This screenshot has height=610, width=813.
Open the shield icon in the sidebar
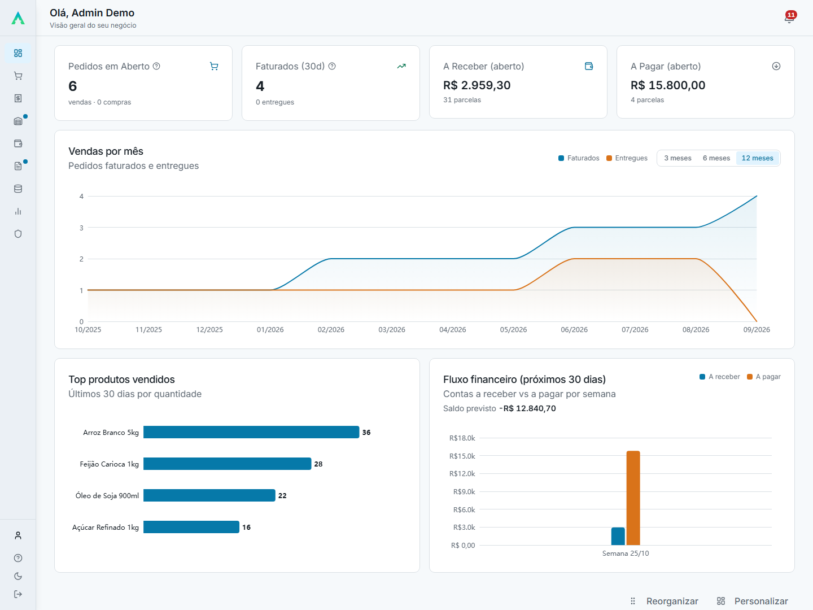point(18,234)
